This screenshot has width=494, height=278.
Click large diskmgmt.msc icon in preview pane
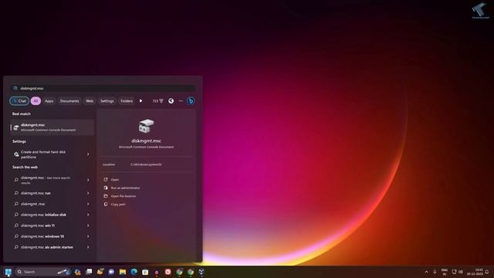[x=146, y=126]
